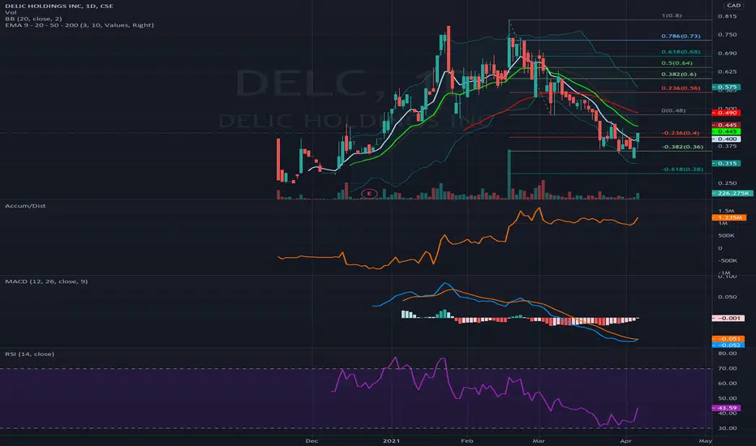This screenshot has height=446, width=756.
Task: Select the -0.236(0.4) Fibonacci level label
Action: tap(681, 133)
